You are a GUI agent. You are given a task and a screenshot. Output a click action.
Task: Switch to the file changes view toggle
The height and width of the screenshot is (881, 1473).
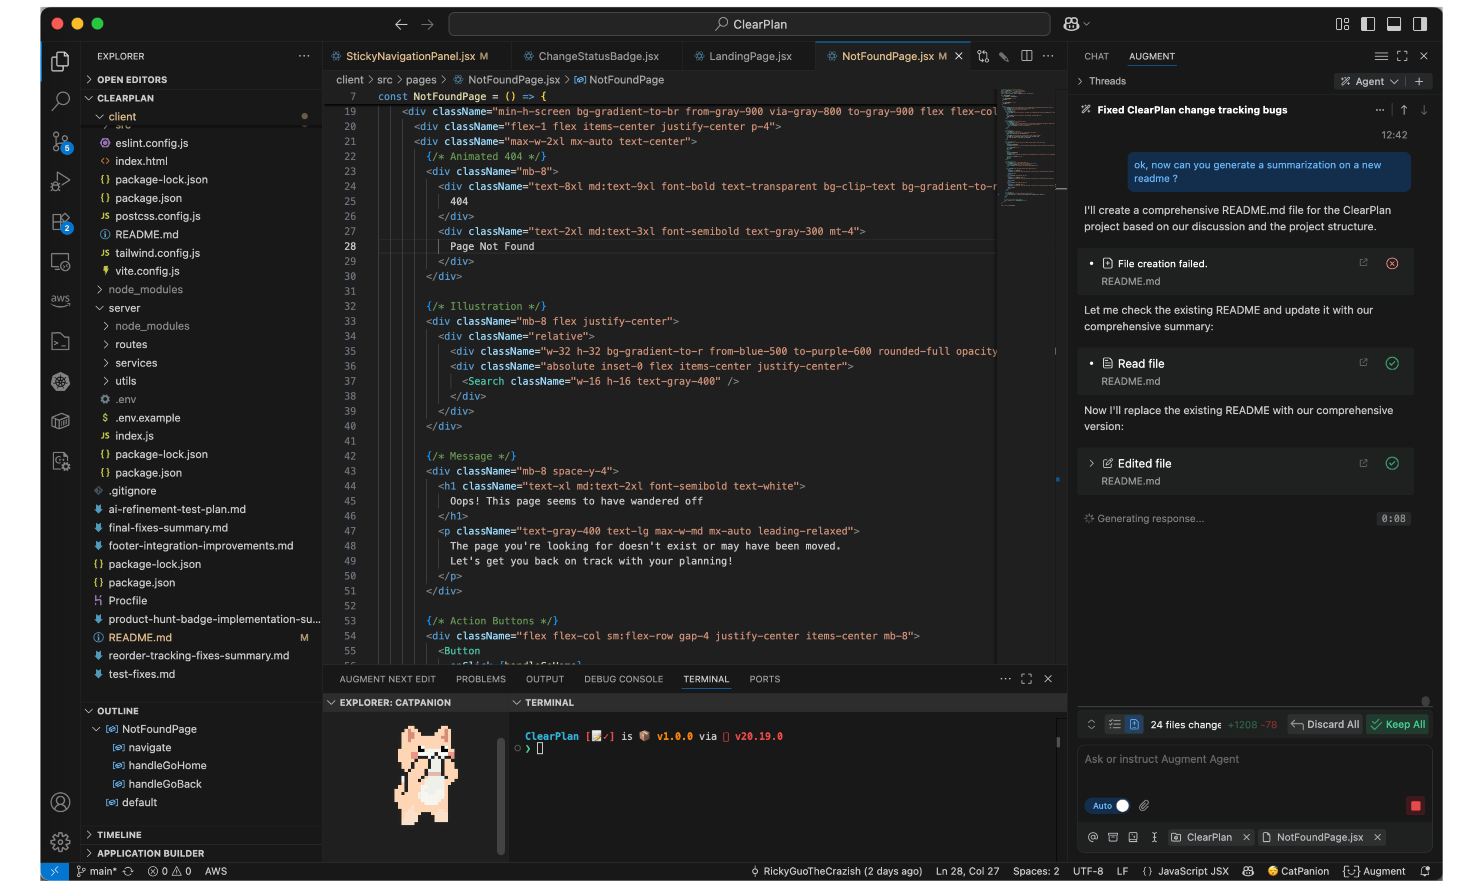click(1134, 724)
